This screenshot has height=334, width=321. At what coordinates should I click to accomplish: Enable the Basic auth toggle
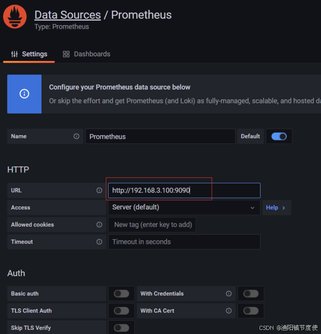(x=121, y=294)
